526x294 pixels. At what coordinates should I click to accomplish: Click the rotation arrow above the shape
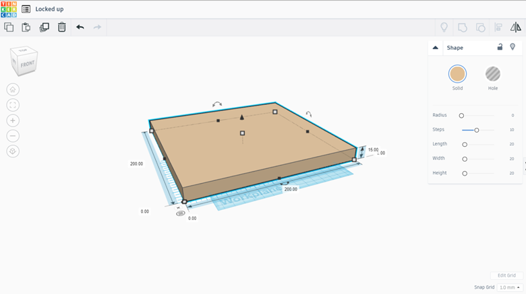click(217, 104)
